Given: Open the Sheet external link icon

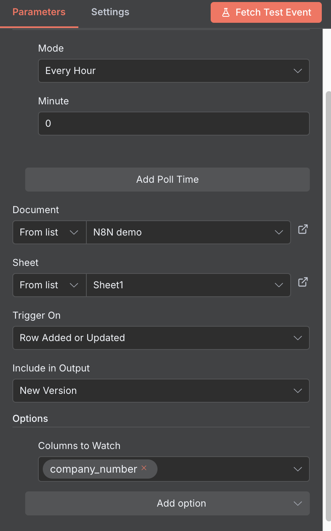Looking at the screenshot, I should 303,282.
